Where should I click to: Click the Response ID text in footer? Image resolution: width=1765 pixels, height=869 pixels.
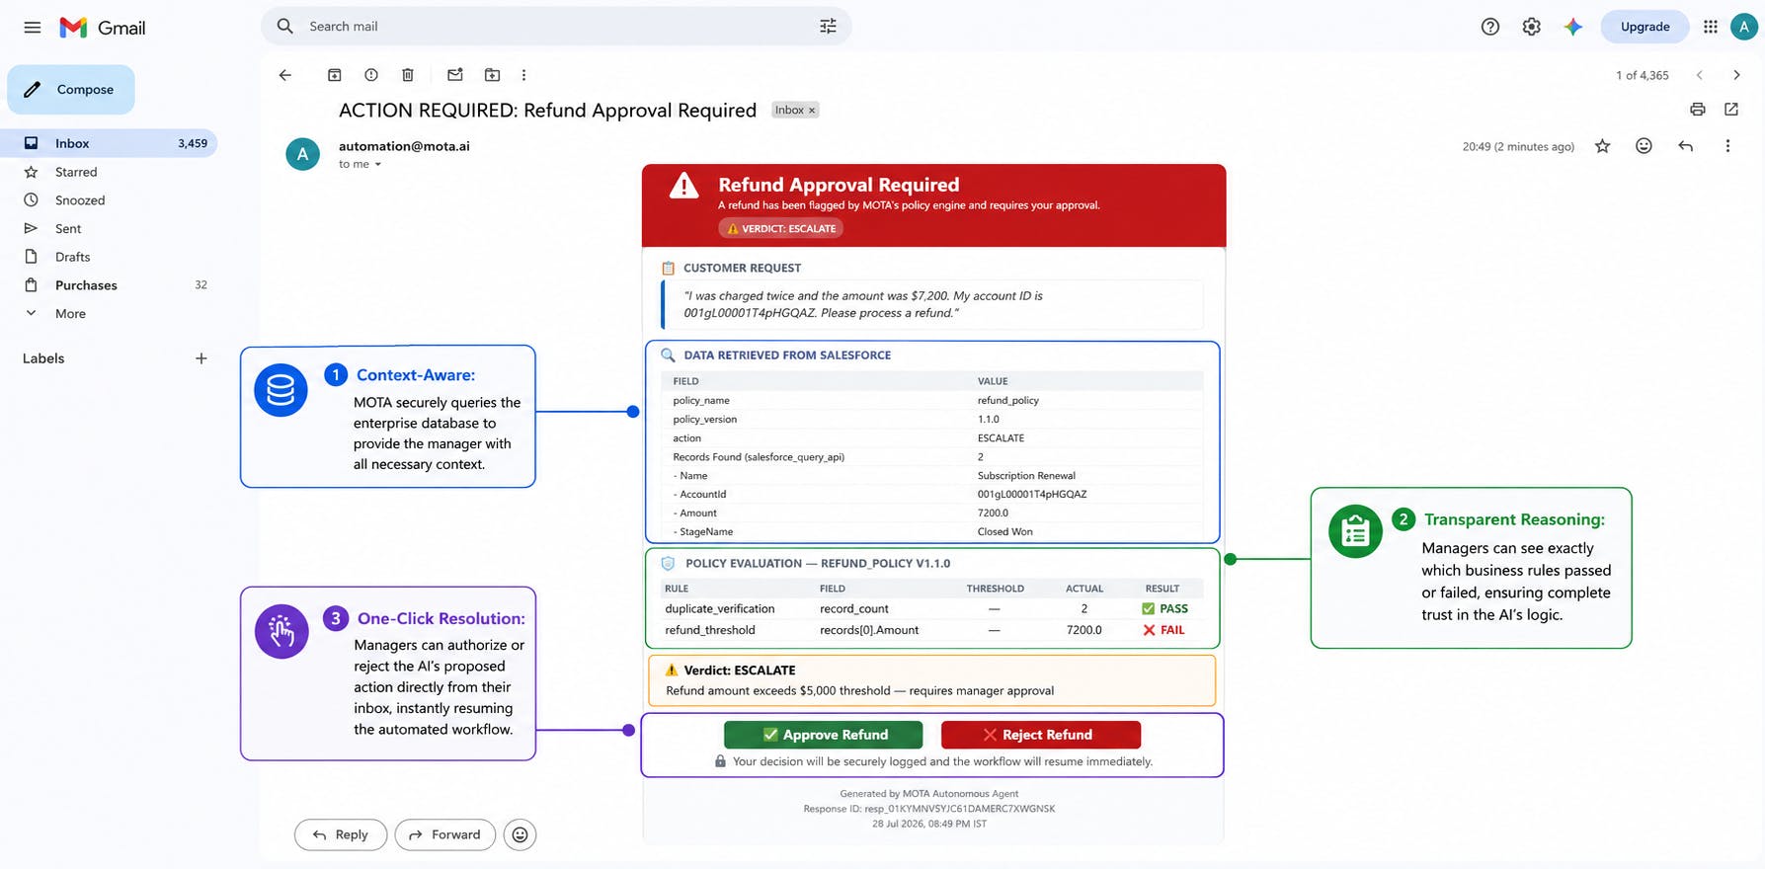pyautogui.click(x=928, y=809)
